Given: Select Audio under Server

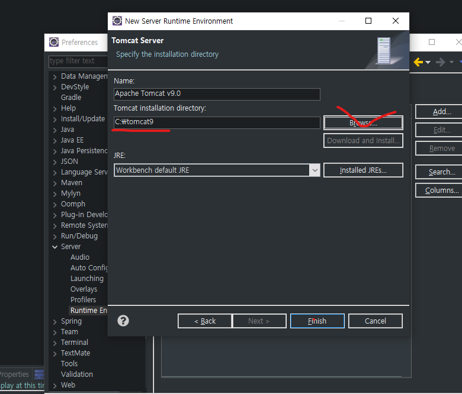Looking at the screenshot, I should [80, 257].
